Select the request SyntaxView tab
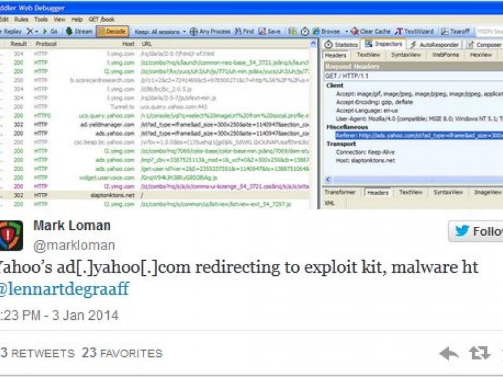 pyautogui.click(x=401, y=55)
